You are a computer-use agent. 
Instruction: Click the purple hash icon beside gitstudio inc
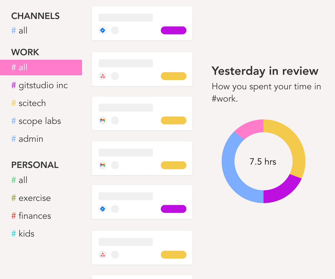pos(13,85)
